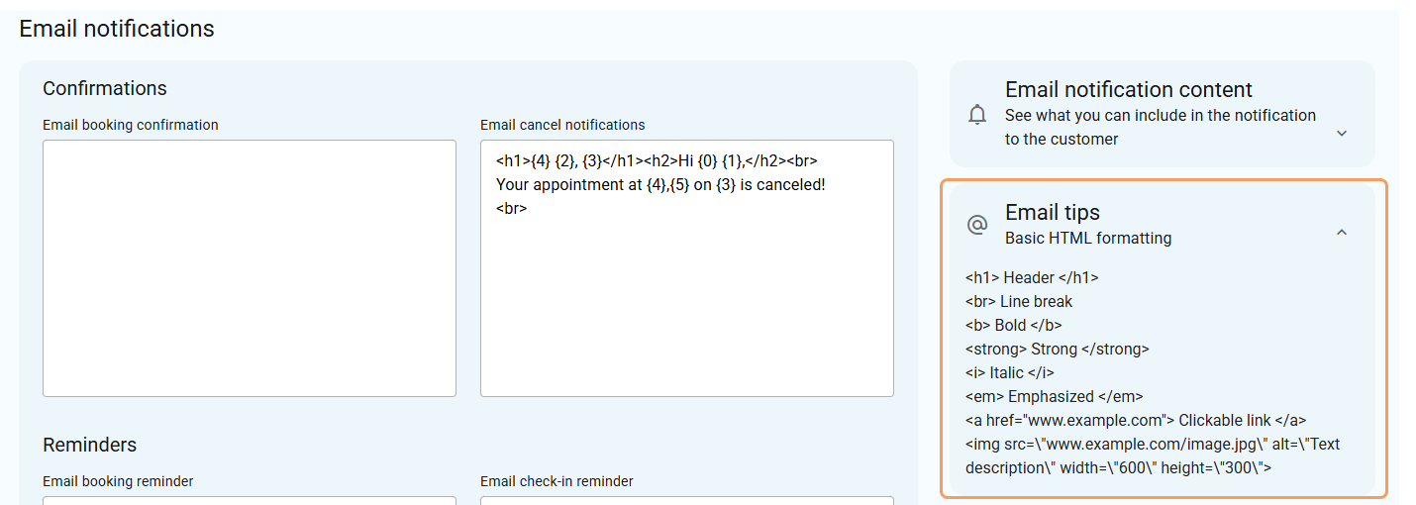Expand the Email notification content panel chevron
Viewport: 1416px width, 505px height.
click(x=1342, y=134)
